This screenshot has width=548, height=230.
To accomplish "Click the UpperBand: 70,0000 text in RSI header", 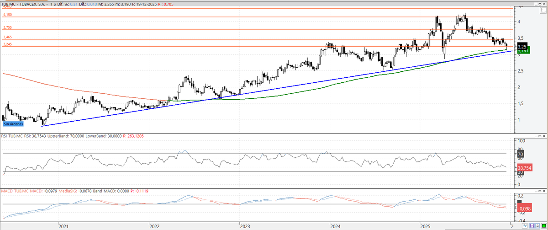I will tap(66, 136).
